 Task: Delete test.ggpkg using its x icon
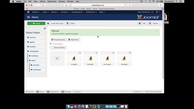pos(130,53)
